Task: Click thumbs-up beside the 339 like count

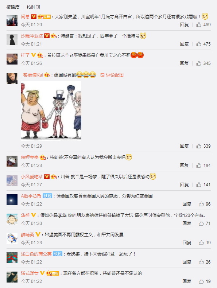Action: pos(199,146)
